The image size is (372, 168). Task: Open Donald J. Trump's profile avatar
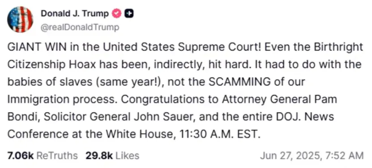point(20,19)
